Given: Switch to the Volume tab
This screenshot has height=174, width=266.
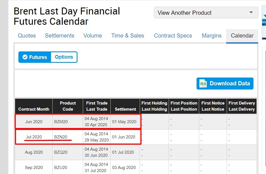Looking at the screenshot, I should (93, 36).
